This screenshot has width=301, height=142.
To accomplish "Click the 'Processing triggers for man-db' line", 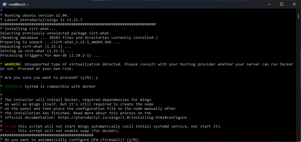I will [50, 55].
